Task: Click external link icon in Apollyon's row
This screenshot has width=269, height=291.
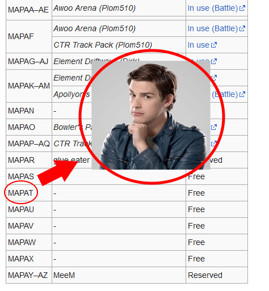Action: (242, 94)
